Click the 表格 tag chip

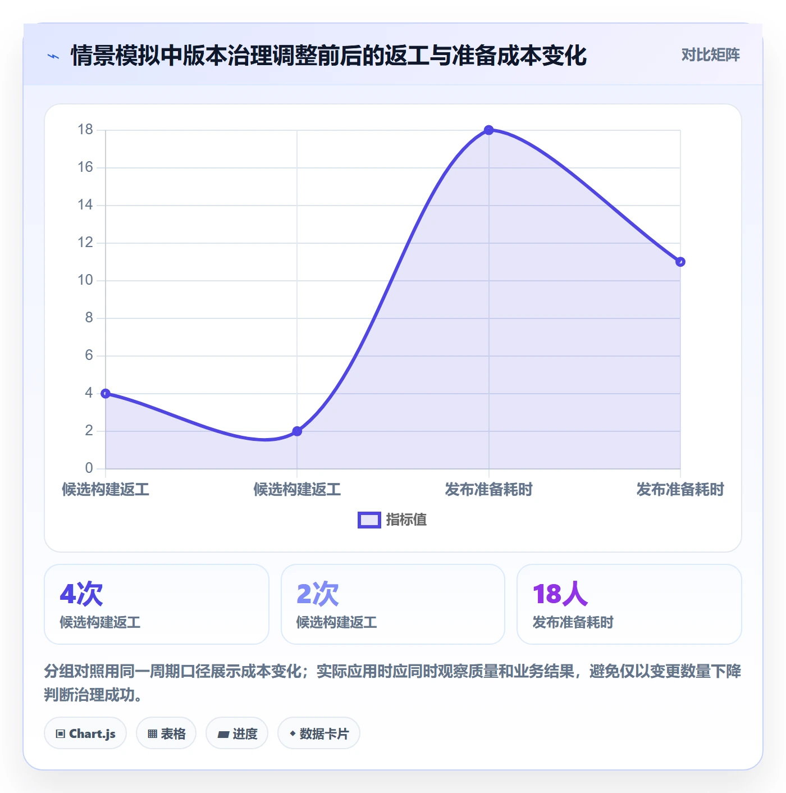pyautogui.click(x=166, y=733)
